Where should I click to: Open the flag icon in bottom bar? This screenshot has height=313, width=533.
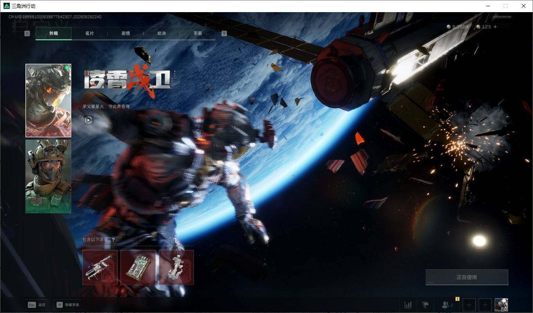(425, 305)
